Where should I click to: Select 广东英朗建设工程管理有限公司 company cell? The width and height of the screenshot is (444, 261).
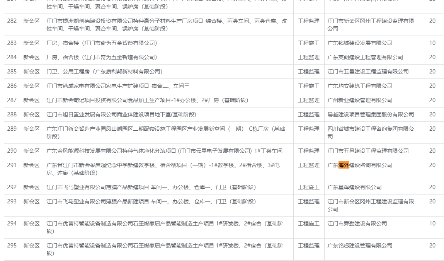tap(365, 57)
